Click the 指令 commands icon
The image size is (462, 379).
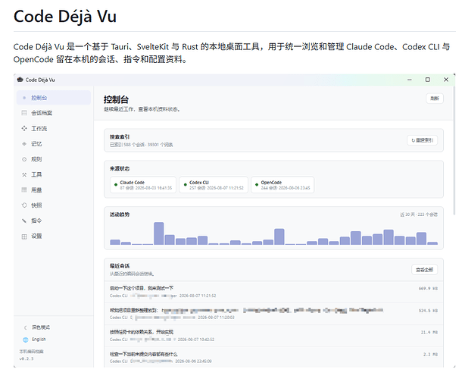point(24,221)
